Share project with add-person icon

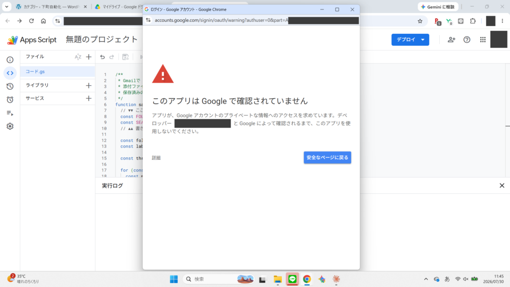(x=451, y=40)
